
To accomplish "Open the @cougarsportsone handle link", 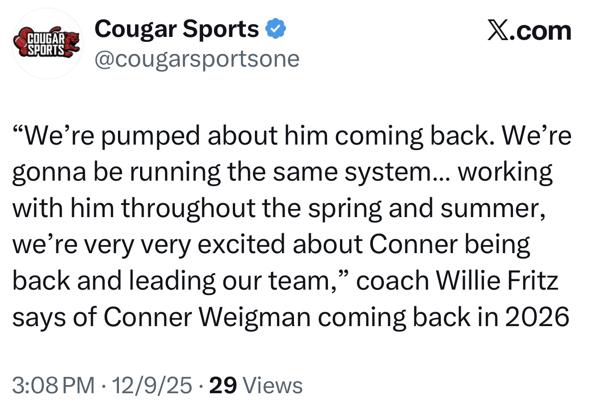I will (x=197, y=59).
